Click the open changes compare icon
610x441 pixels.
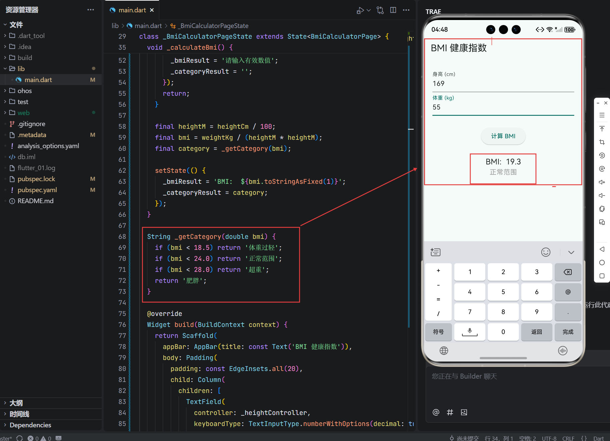(380, 10)
